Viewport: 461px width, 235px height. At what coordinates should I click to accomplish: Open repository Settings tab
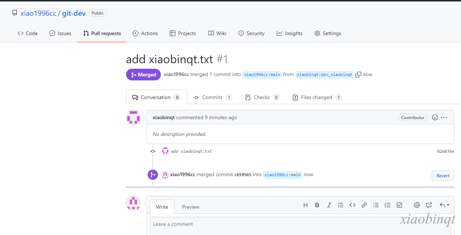pos(328,33)
